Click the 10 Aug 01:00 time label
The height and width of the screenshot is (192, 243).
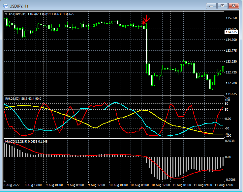pyautogui.click(x=118, y=185)
